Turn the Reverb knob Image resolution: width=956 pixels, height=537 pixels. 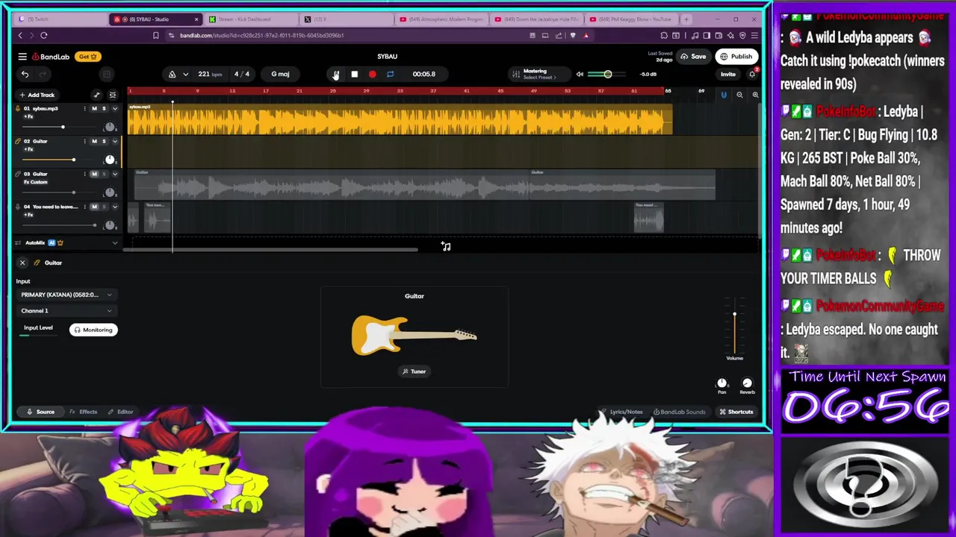(x=747, y=383)
